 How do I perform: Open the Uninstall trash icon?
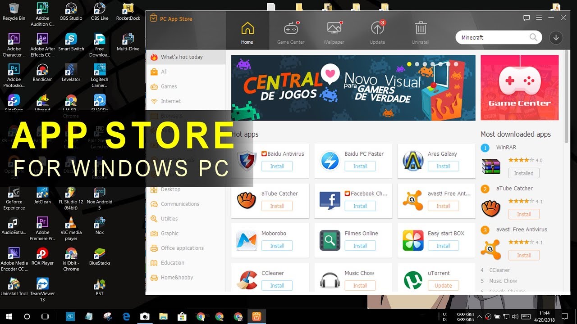click(x=421, y=29)
